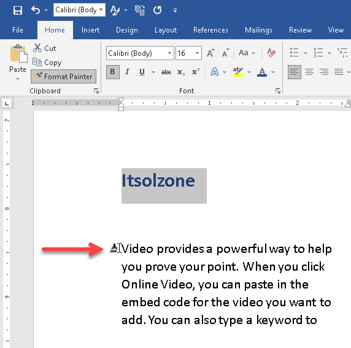Click the Multilevel List icon
The image size is (351, 348).
click(342, 53)
